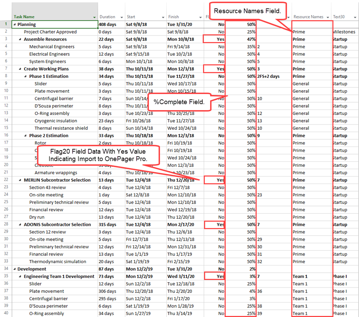This screenshot has height=317, width=359.
Task: Select row number 1 header
Action: point(6,24)
